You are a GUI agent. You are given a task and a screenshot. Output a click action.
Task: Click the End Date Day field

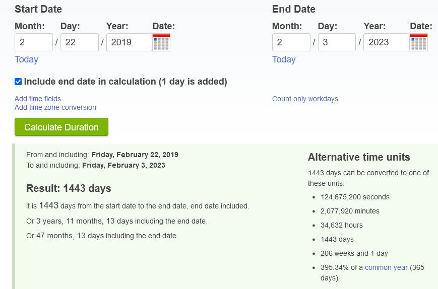click(337, 42)
